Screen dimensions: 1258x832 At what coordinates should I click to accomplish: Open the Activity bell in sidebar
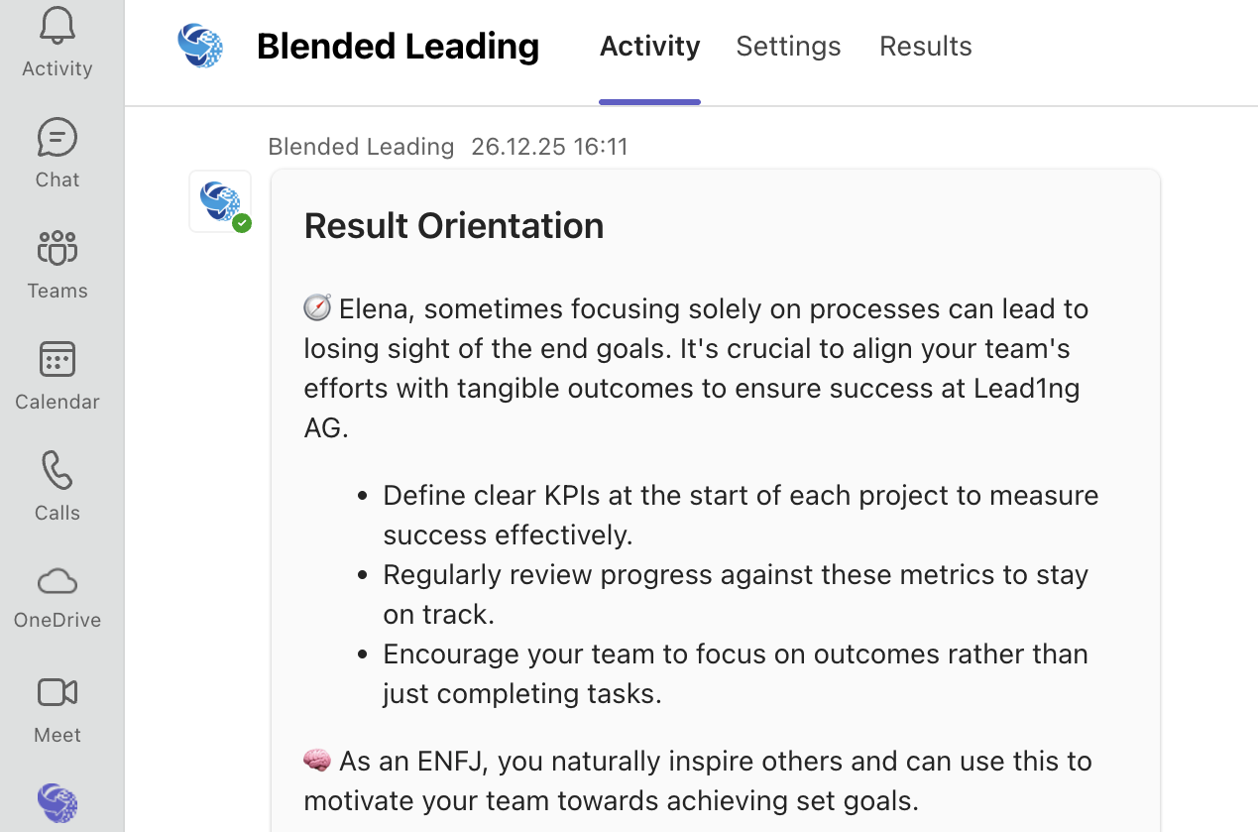tap(57, 42)
